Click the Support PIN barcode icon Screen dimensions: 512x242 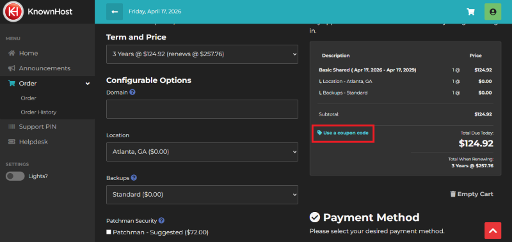coord(12,126)
